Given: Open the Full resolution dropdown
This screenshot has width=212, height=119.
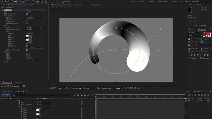Looking at the screenshot, I should pos(91,88).
